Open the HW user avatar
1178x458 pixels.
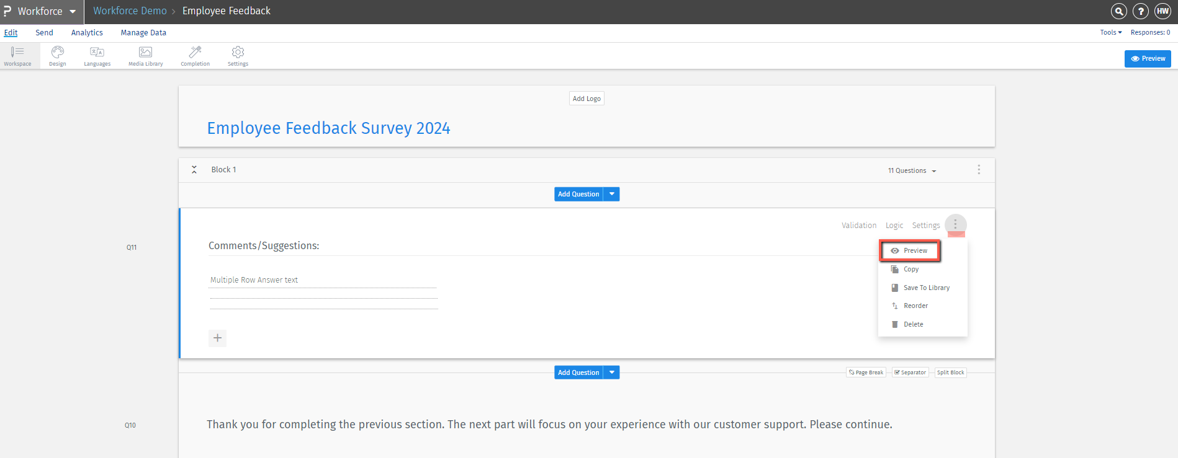tap(1162, 11)
